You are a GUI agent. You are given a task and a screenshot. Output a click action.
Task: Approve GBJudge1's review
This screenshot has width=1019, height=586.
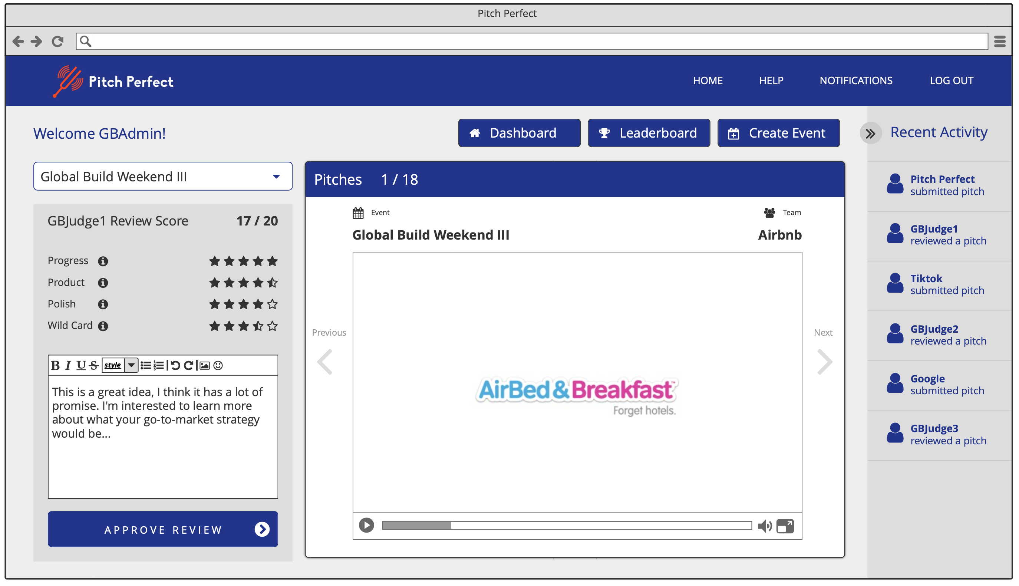[x=162, y=529]
